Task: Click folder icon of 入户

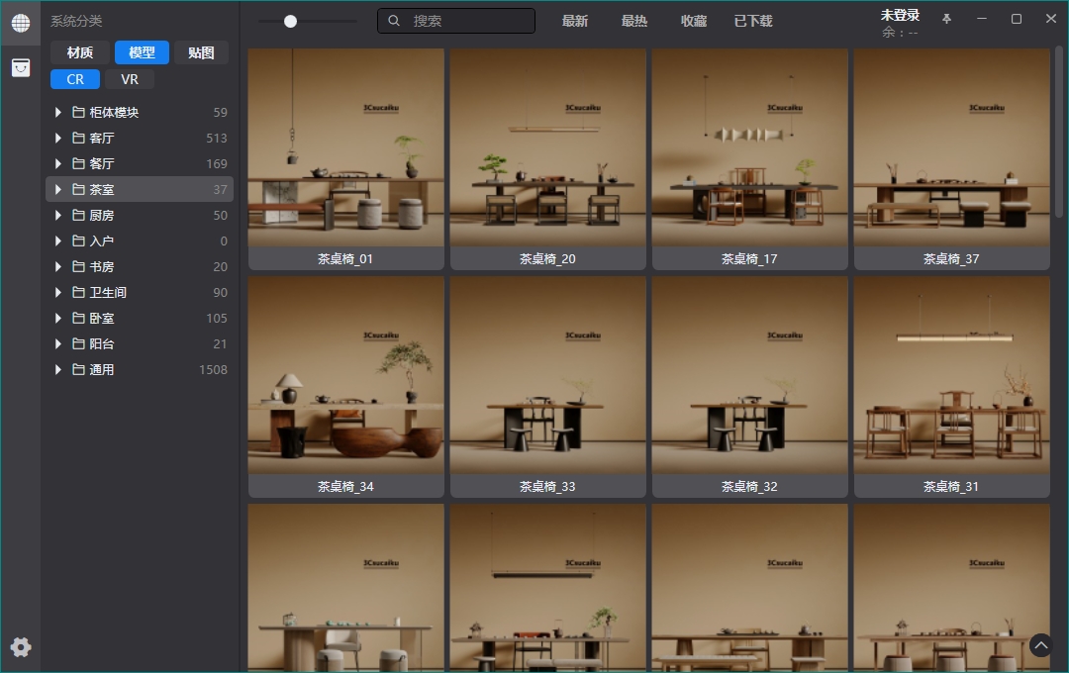Action: point(78,240)
